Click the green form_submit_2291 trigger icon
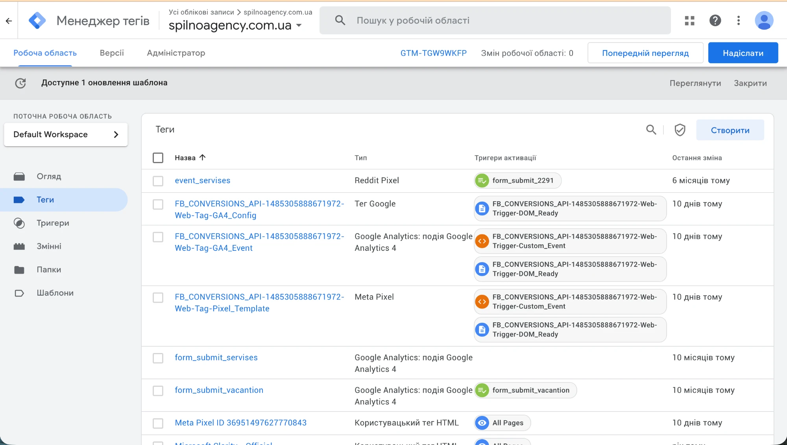787x445 pixels. [x=482, y=181]
